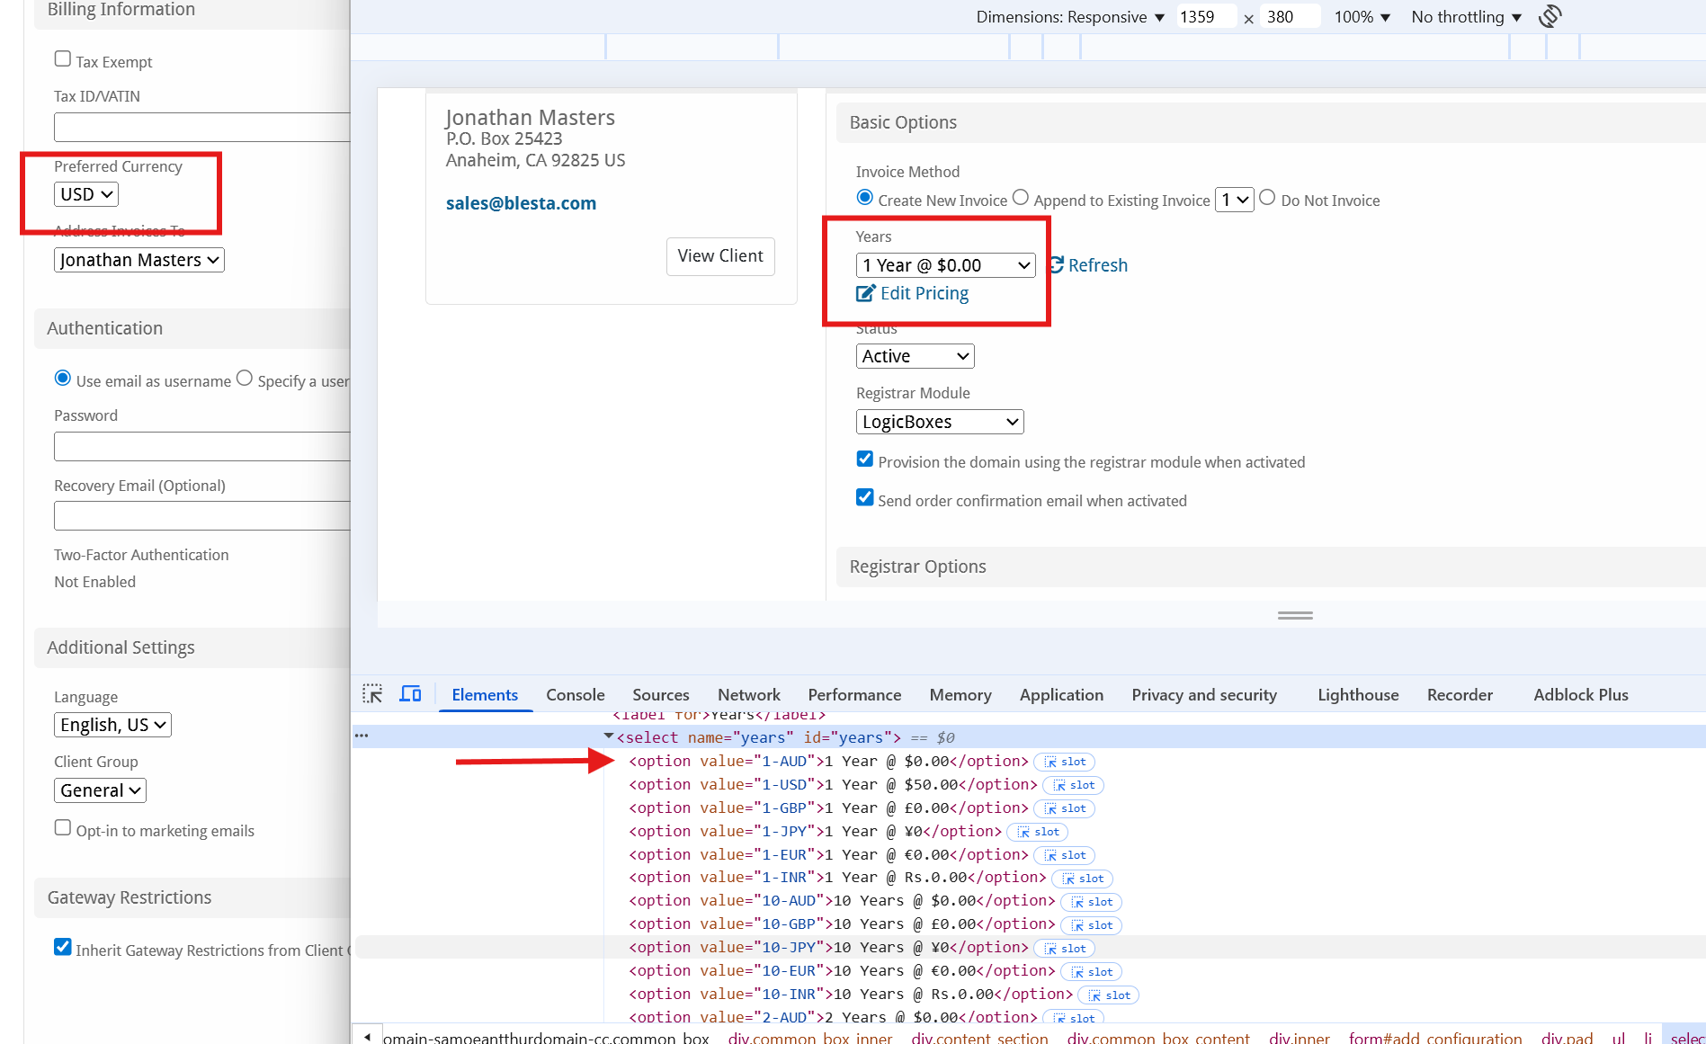Switch to the Console tab
This screenshot has height=1044, width=1706.
(x=576, y=694)
